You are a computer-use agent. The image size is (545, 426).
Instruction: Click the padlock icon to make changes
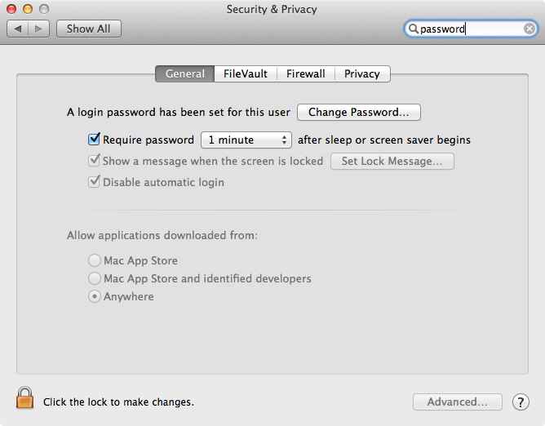pyautogui.click(x=25, y=398)
